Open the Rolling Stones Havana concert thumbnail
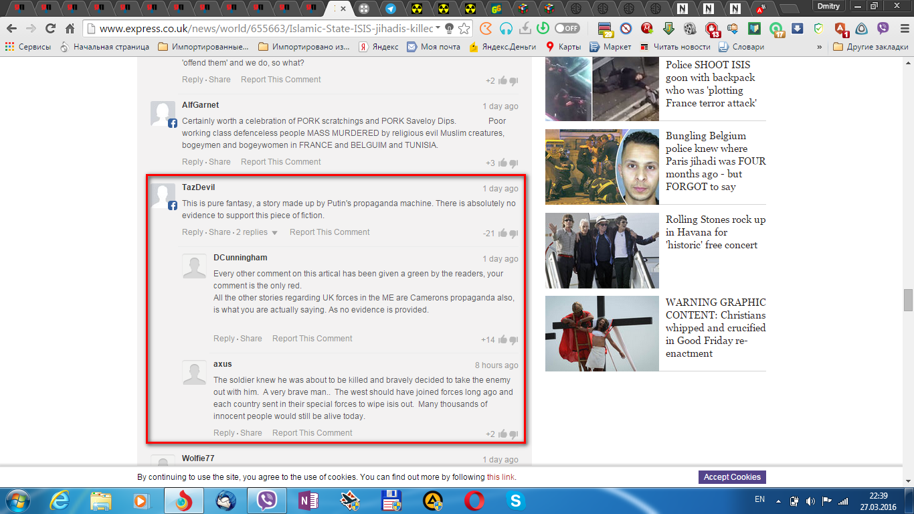 [602, 250]
